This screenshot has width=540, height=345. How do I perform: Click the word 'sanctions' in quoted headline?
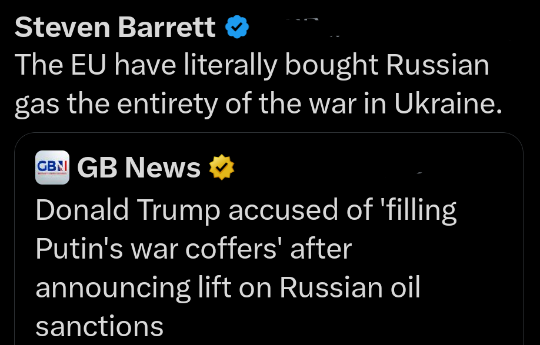tap(99, 326)
